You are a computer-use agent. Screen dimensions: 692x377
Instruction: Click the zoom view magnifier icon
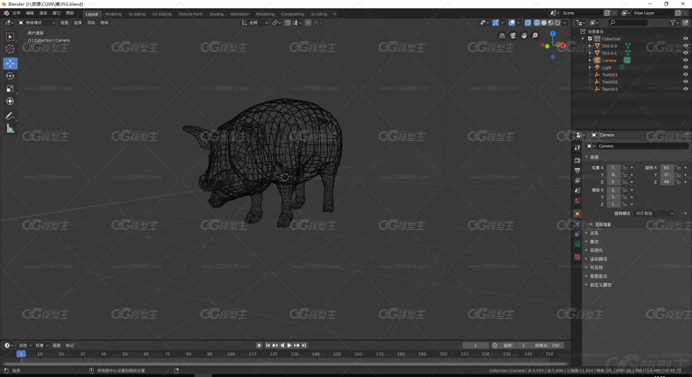pyautogui.click(x=535, y=36)
